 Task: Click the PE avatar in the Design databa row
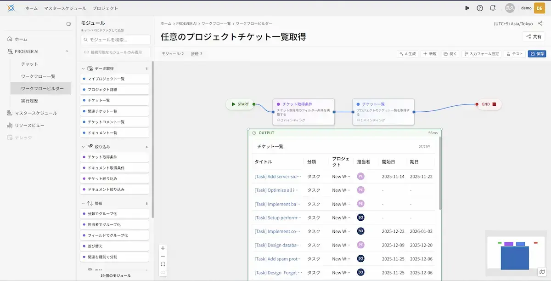[361, 245]
